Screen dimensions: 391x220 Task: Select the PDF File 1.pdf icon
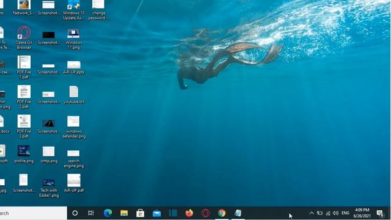24,67
